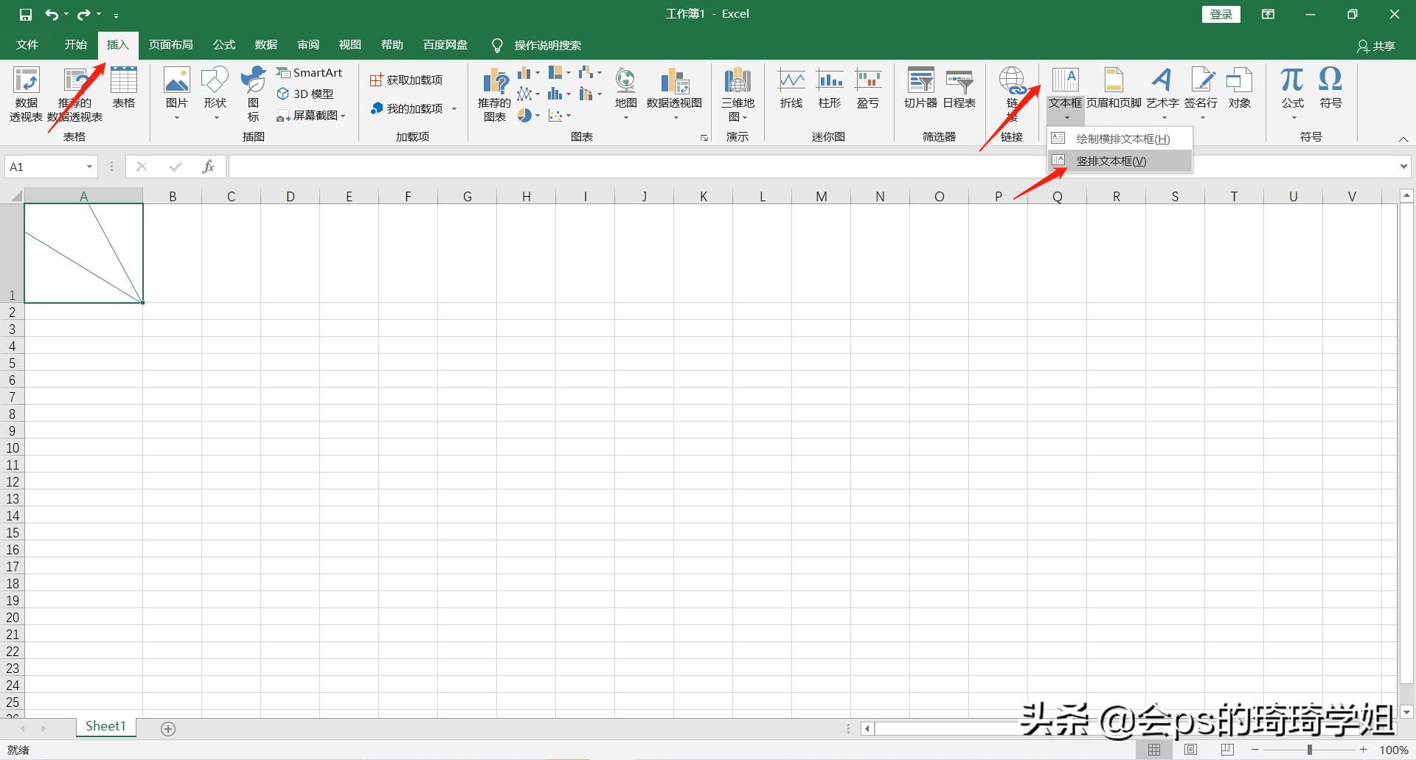This screenshot has height=760, width=1416.
Task: Open the SmartArt insert tool
Action: [x=310, y=72]
